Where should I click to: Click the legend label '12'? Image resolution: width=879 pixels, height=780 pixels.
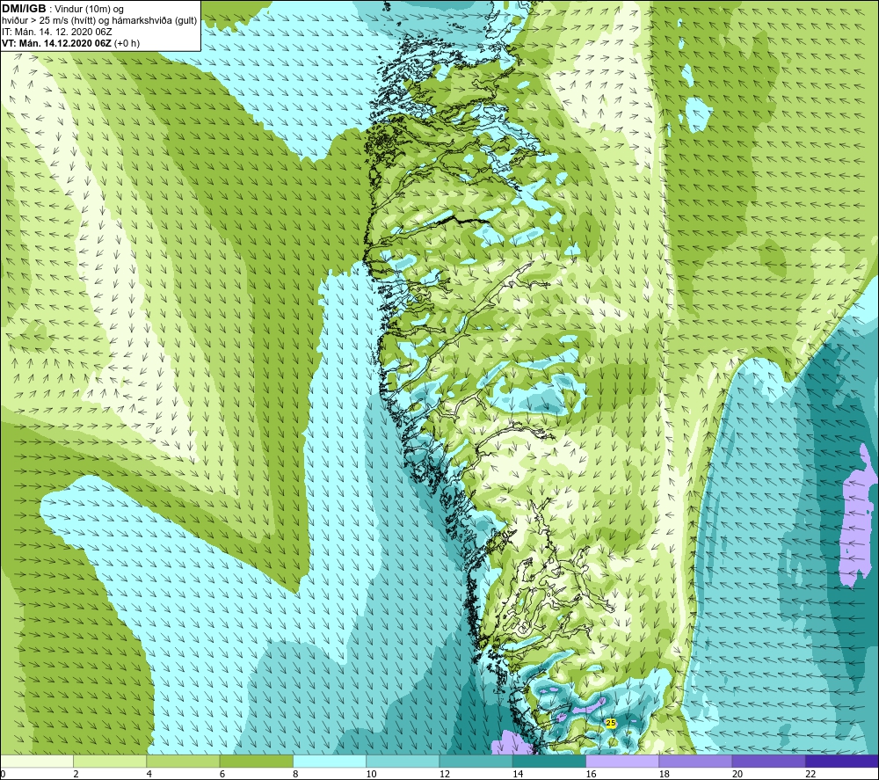coord(445,774)
